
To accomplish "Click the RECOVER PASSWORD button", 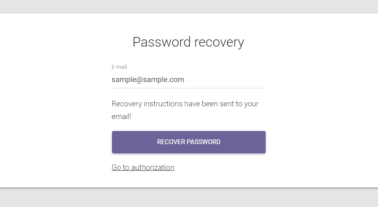I will (188, 142).
